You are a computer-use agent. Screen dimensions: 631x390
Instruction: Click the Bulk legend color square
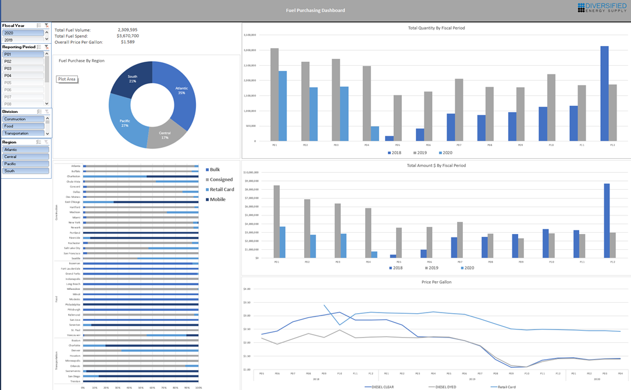pos(206,169)
